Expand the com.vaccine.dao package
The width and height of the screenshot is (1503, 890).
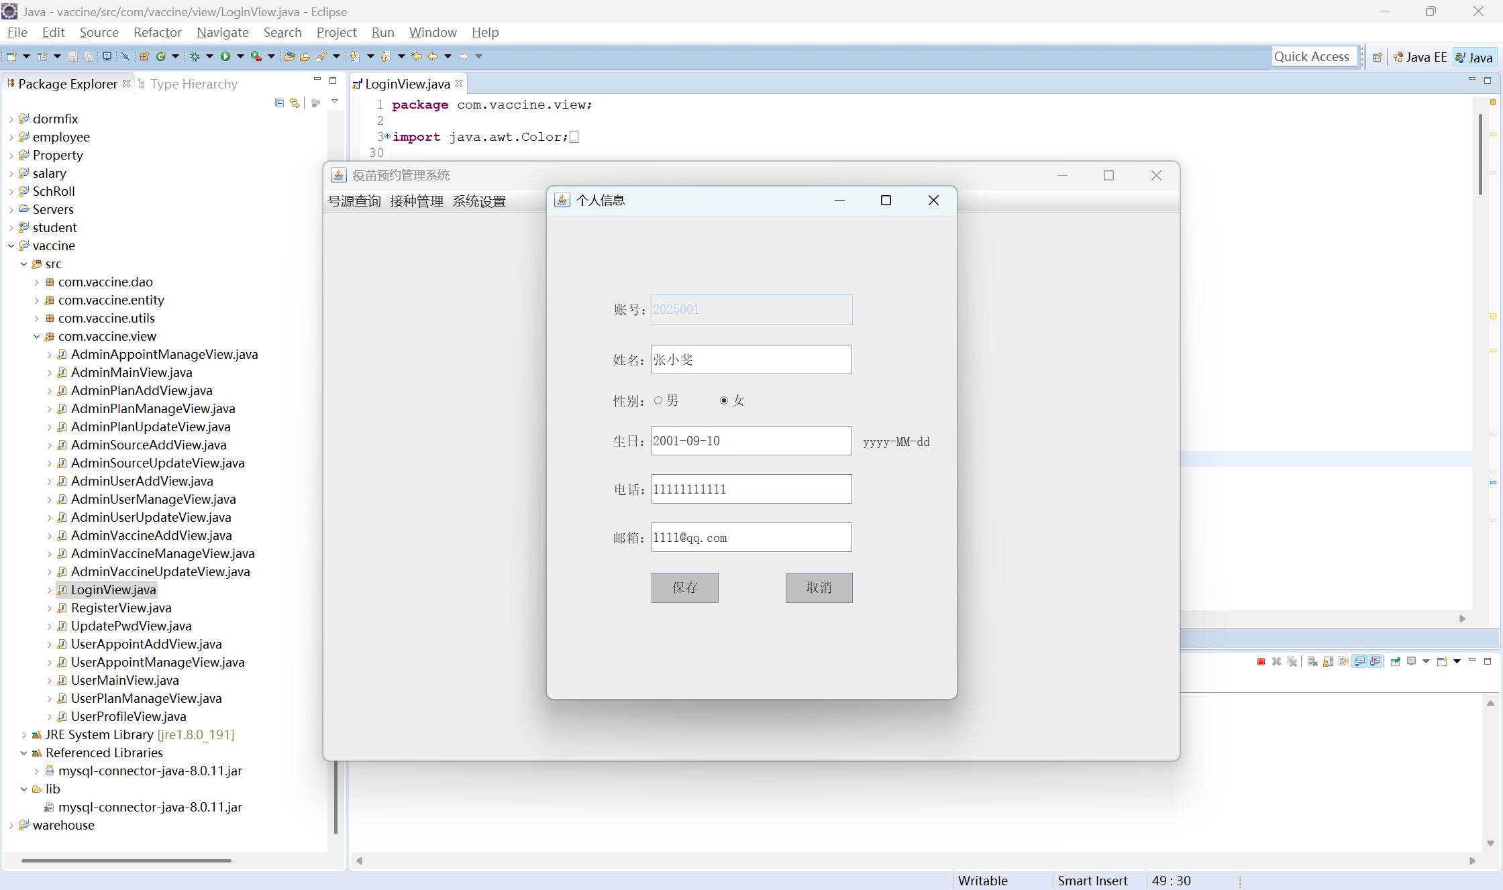tap(37, 282)
